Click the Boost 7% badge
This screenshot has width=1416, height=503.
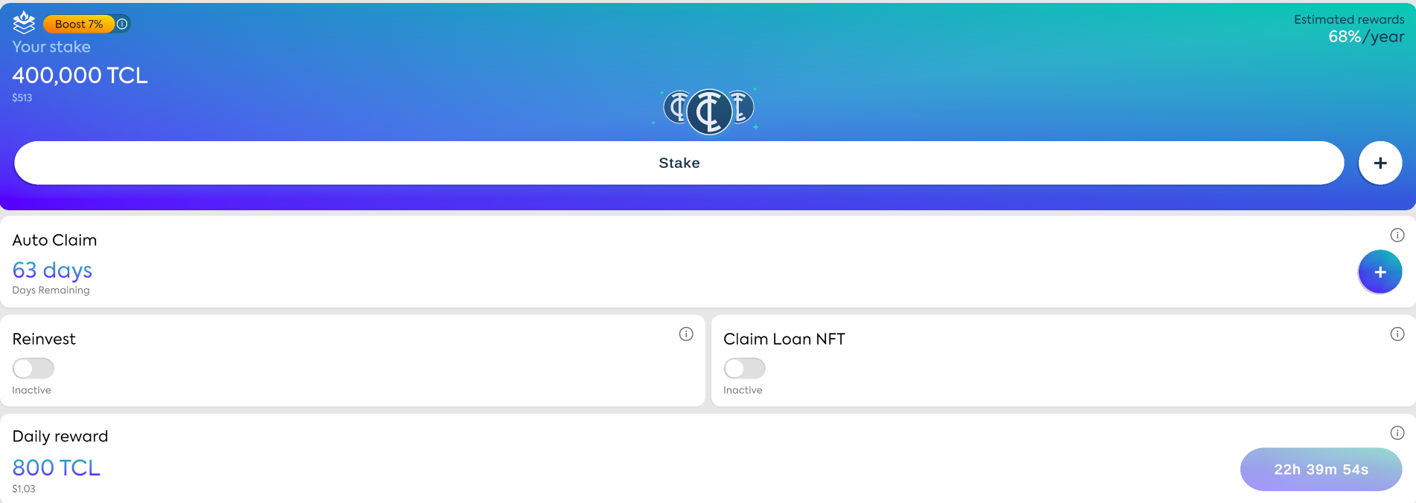click(79, 24)
